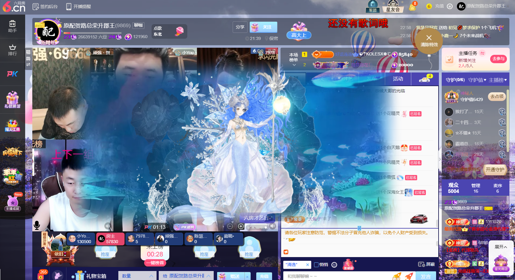The width and height of the screenshot is (515, 280).
Task: Toggle the 精简 compact mode switch
Action: coord(28,58)
